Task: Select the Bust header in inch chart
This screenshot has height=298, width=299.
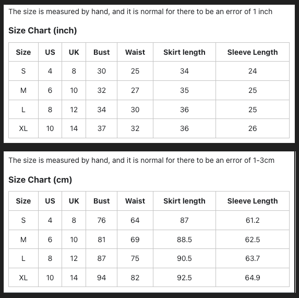Action: (101, 52)
